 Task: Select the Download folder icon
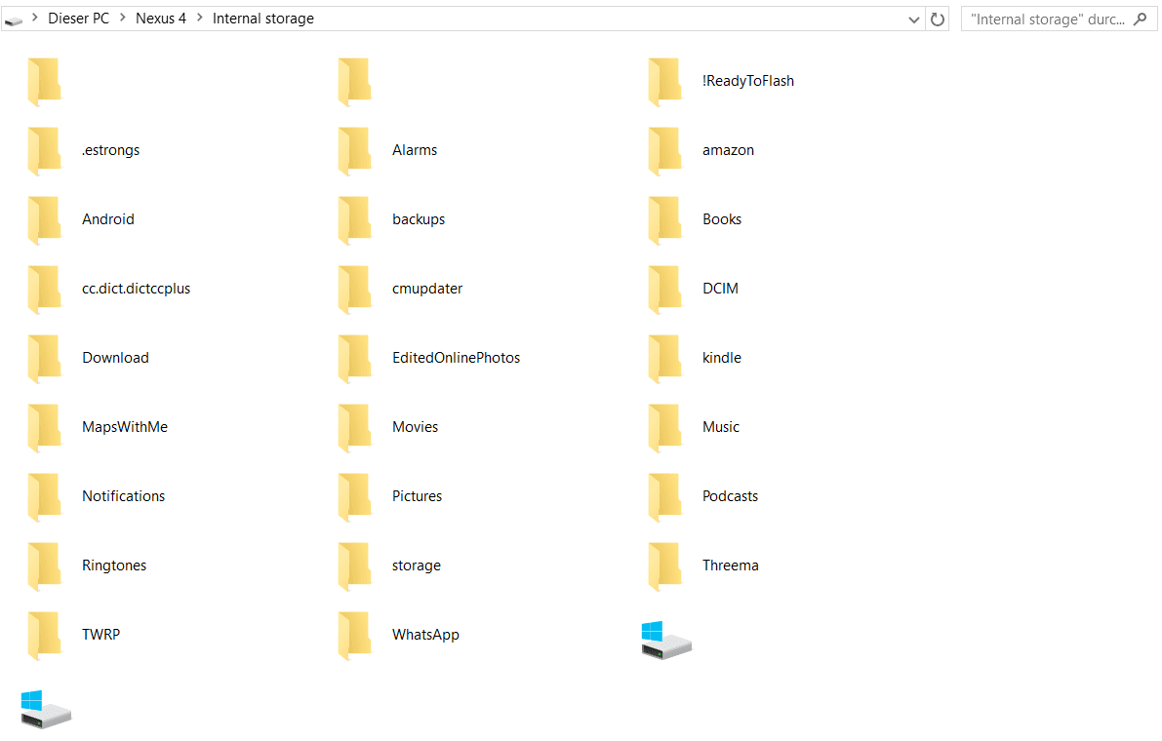click(x=45, y=359)
